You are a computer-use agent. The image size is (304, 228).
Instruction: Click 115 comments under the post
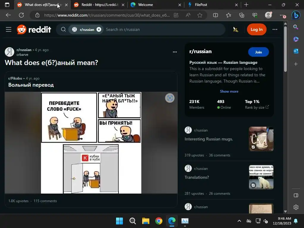[x=45, y=201]
